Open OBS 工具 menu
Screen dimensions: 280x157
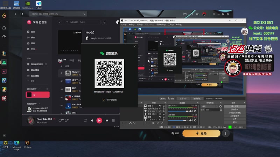pyautogui.click(x=171, y=24)
